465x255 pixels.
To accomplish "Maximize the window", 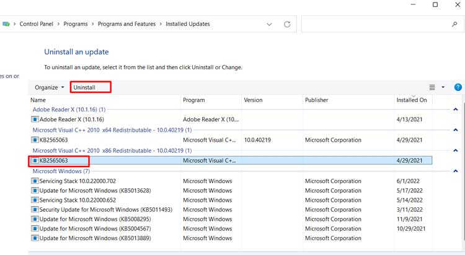I will coord(435,4).
